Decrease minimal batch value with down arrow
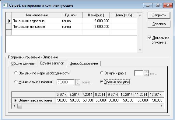The width and height of the screenshot is (175, 120). pos(78,84)
